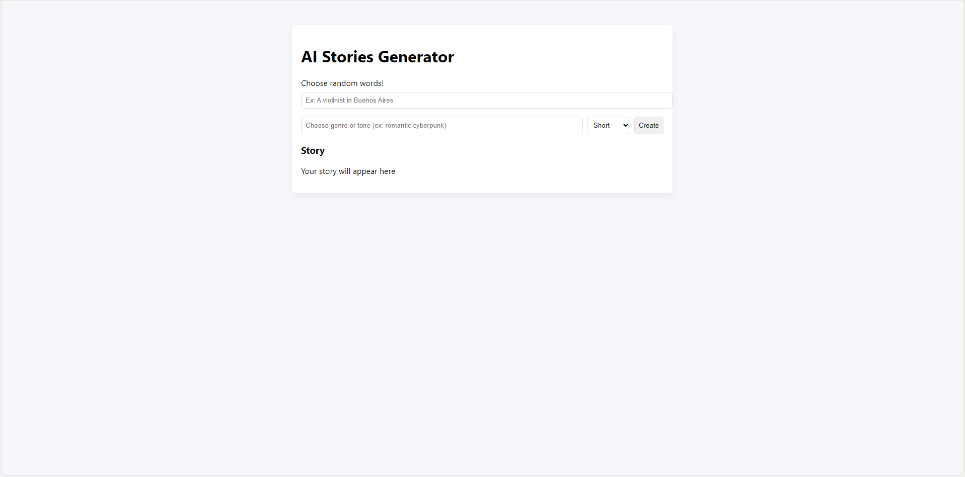Click the "Choose random words!" label
The width and height of the screenshot is (965, 477).
(342, 83)
